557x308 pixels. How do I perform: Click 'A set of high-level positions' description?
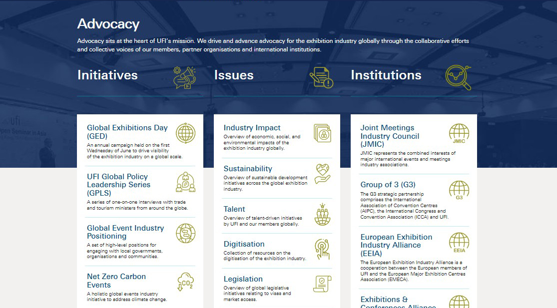124,251
